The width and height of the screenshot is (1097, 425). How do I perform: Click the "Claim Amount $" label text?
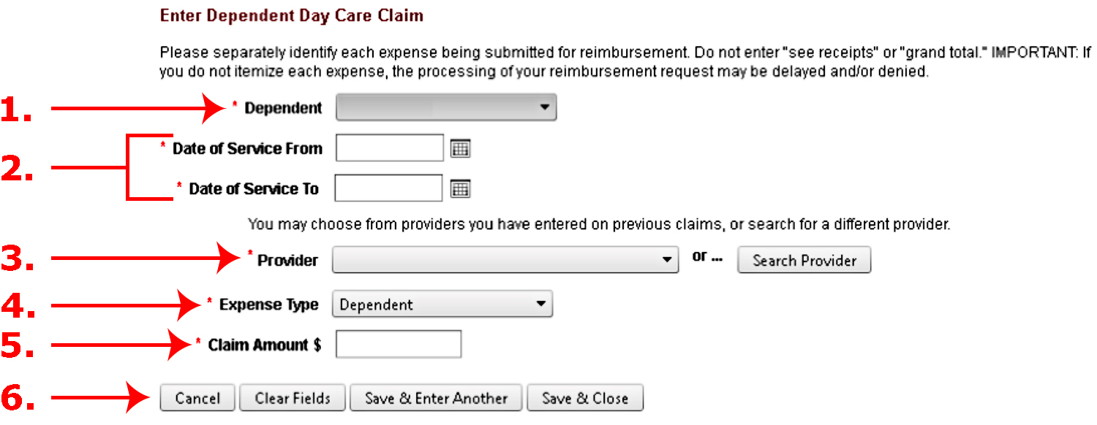[x=264, y=345]
